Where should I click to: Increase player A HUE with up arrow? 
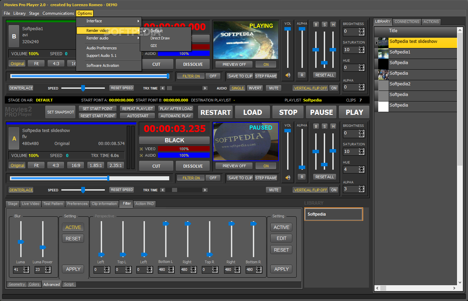pos(361,168)
